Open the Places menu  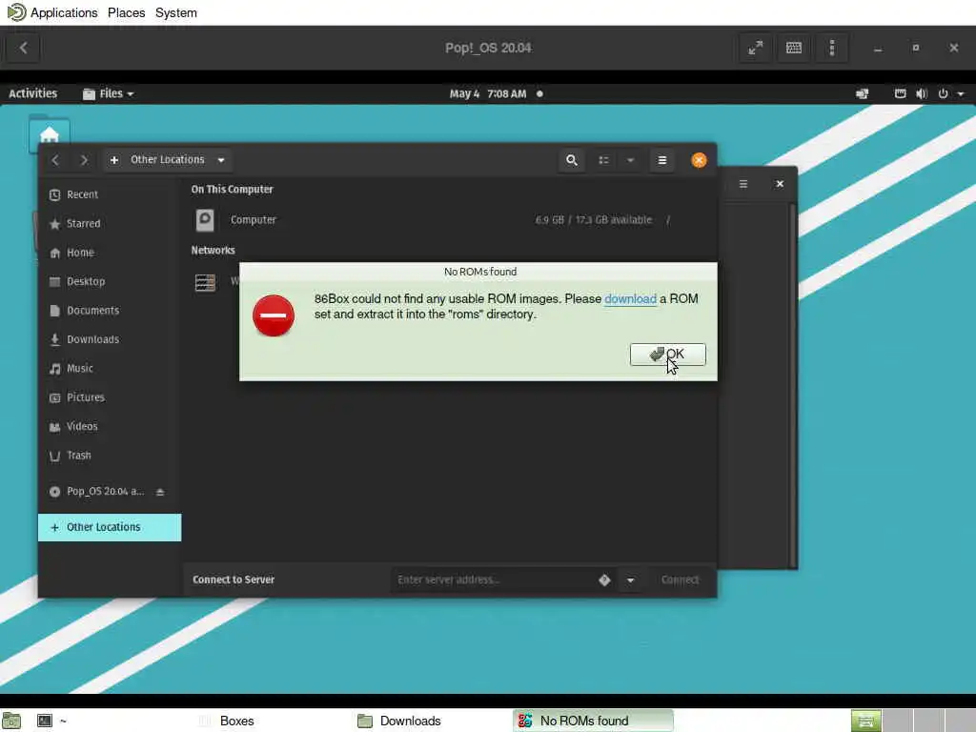(x=127, y=12)
